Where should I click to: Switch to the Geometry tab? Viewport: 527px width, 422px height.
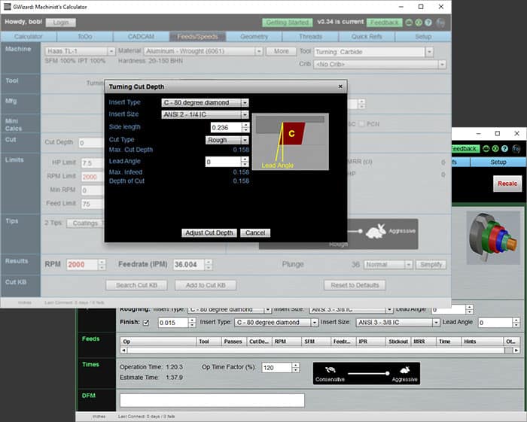(254, 37)
